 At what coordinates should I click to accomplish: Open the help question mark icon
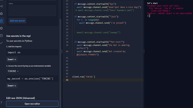point(1,102)
